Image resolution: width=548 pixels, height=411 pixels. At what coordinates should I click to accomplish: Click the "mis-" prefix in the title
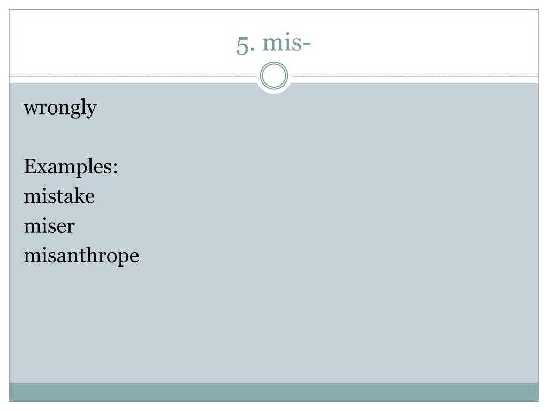coord(287,43)
